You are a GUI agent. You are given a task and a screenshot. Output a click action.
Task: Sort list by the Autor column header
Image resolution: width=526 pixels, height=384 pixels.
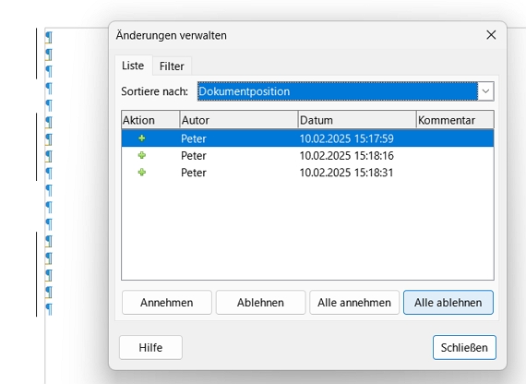click(239, 120)
